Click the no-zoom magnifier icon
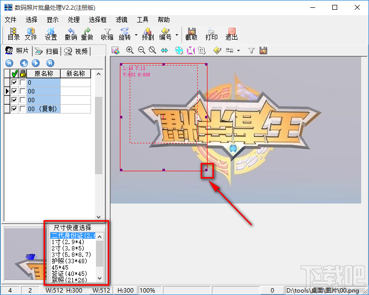This screenshot has width=369, height=295. [153, 50]
